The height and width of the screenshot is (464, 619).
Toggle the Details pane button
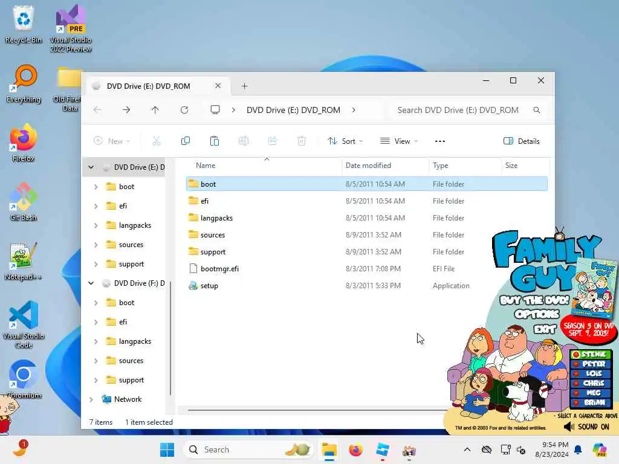coord(522,141)
